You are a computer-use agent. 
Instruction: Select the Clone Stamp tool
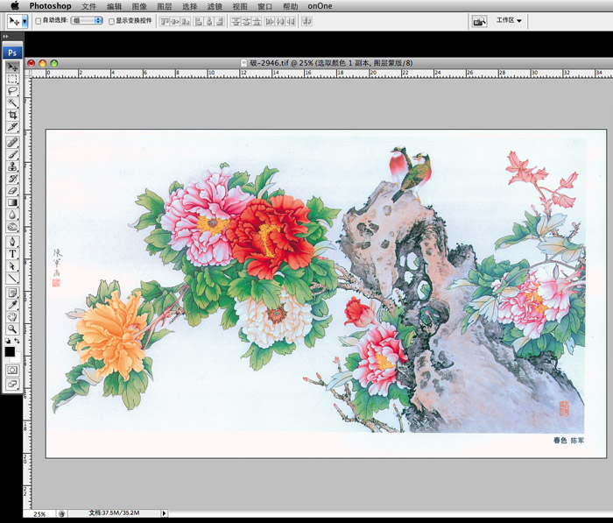pyautogui.click(x=12, y=166)
